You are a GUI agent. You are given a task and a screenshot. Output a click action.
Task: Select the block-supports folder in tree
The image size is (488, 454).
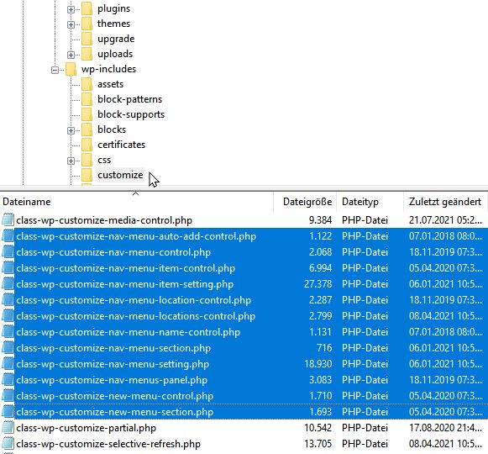(131, 114)
